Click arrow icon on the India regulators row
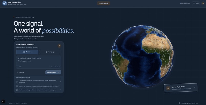 pos(60,86)
